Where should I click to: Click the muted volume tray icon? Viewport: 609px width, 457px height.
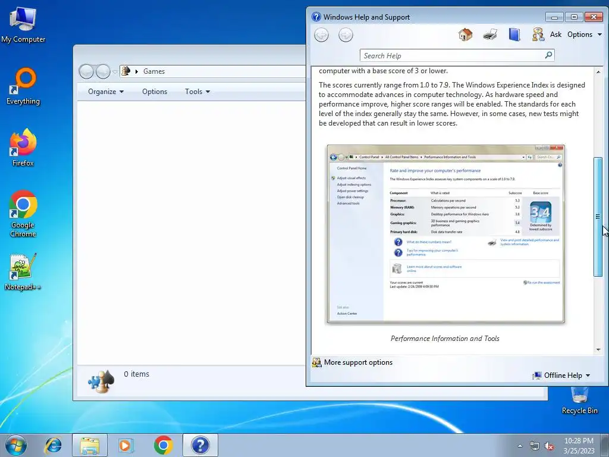point(549,446)
